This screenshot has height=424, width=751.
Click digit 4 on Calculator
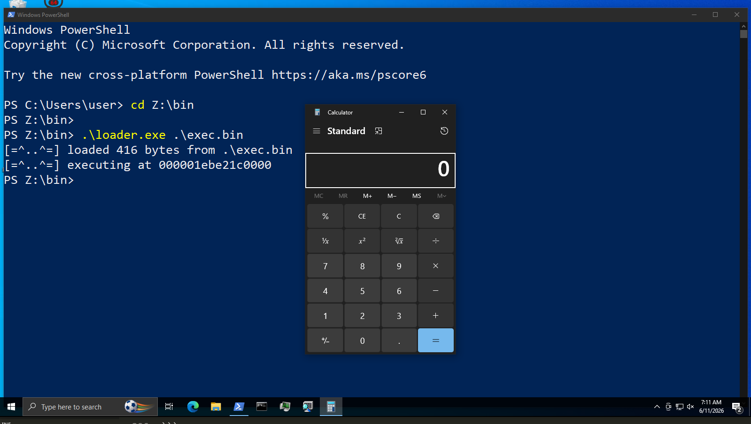pos(325,291)
